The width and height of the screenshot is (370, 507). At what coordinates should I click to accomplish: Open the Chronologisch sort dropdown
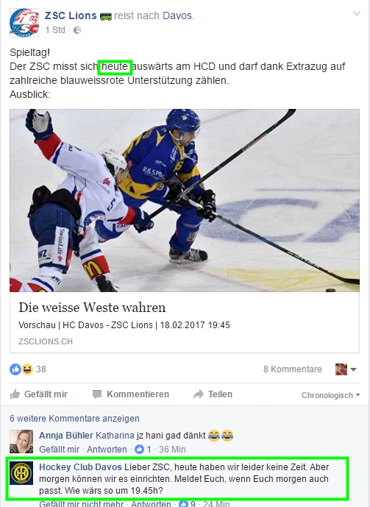tap(330, 395)
